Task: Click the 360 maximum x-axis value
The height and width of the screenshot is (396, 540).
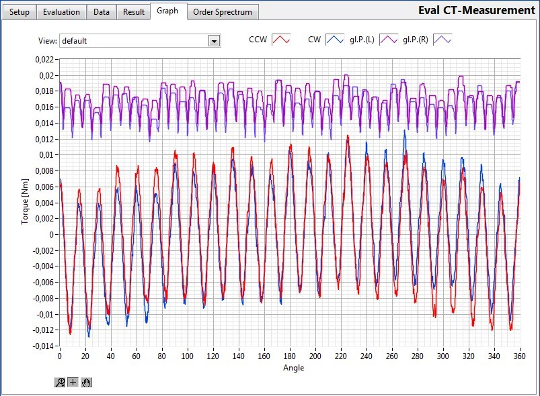Action: tap(519, 356)
